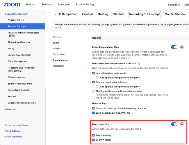Select Data retention in settings section list
The width and height of the screenshot is (189, 145).
coord(60,60)
